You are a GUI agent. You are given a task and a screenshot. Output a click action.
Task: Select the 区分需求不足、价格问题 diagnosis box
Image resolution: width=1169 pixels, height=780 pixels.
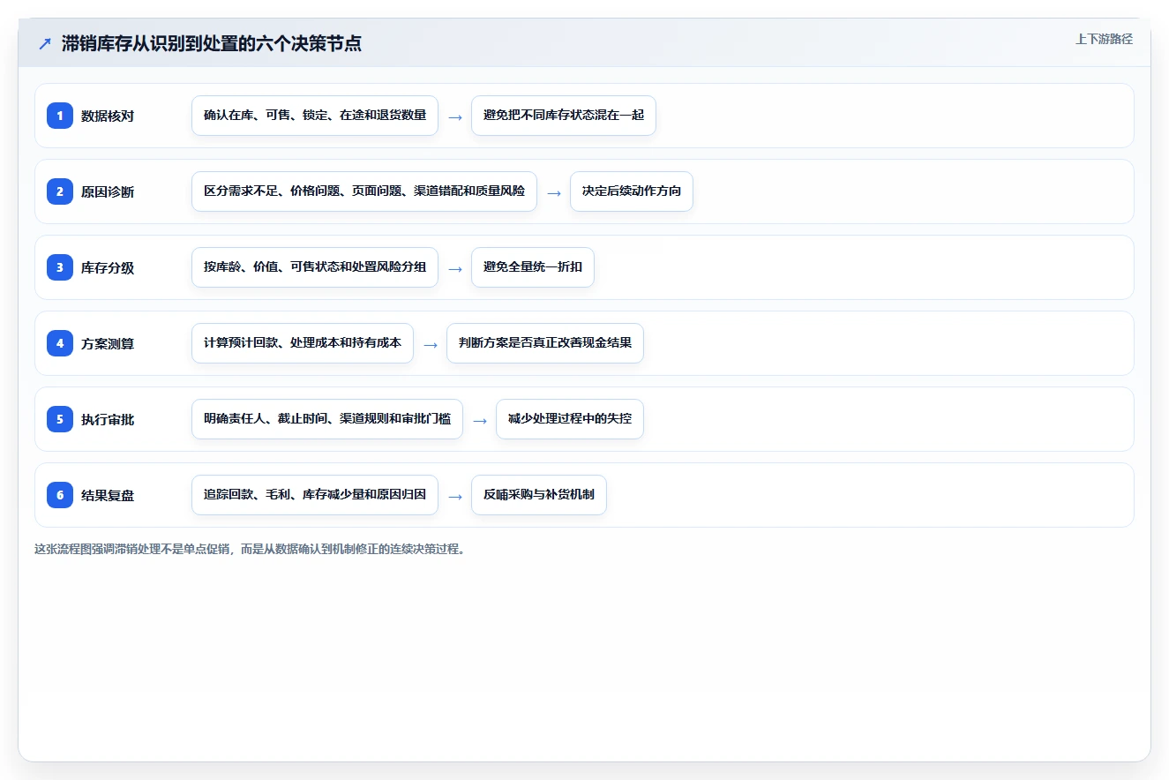click(x=364, y=191)
